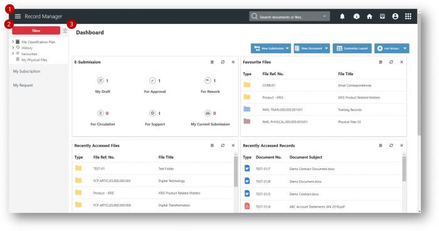Refresh the E-Submission widget
Viewport: 439px width, 231px height.
[x=223, y=62]
